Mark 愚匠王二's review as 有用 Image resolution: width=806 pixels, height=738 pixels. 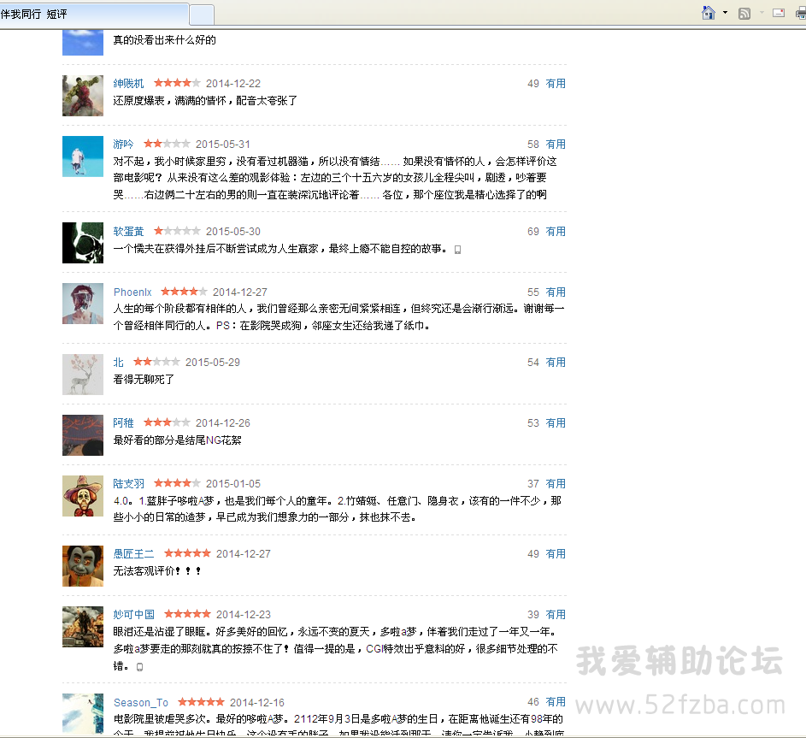coord(556,554)
